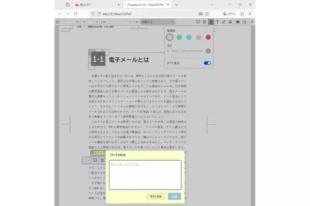Screen dimensions: 310x206
Task: Go back with the browser back arrow
Action: pos(60,14)
